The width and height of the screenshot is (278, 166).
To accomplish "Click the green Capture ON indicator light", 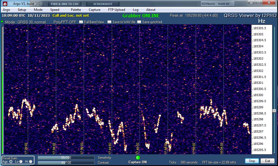I will click(x=138, y=158).
